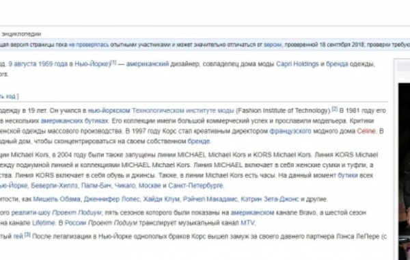Open the 'нью-йоркском' link

pyautogui.click(x=109, y=111)
